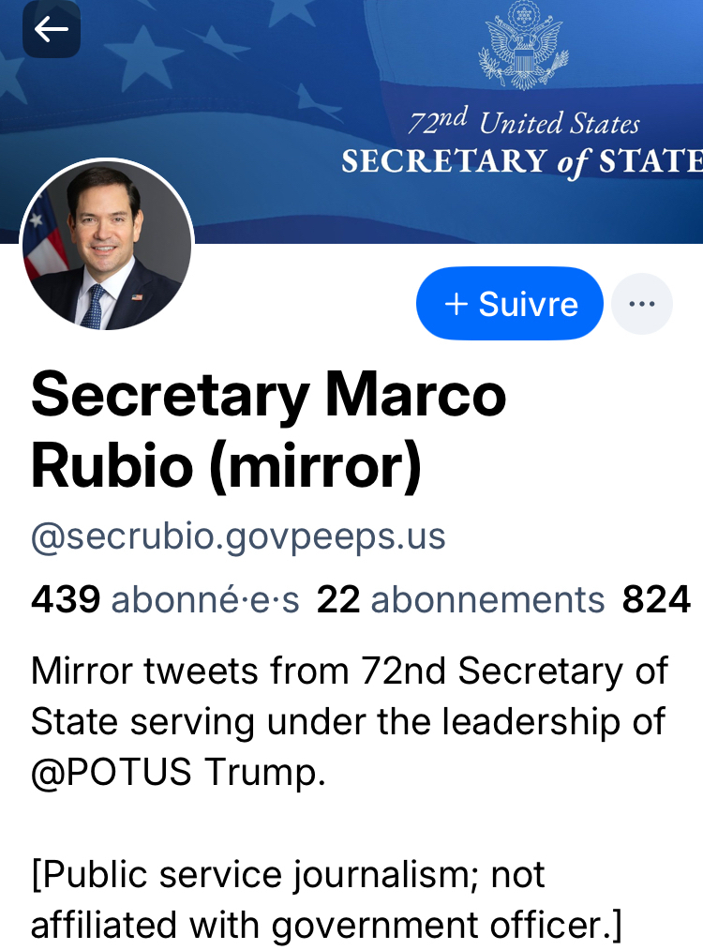703x950 pixels.
Task: Click the handle @secrubio.govpeeps.us
Action: click(x=238, y=536)
